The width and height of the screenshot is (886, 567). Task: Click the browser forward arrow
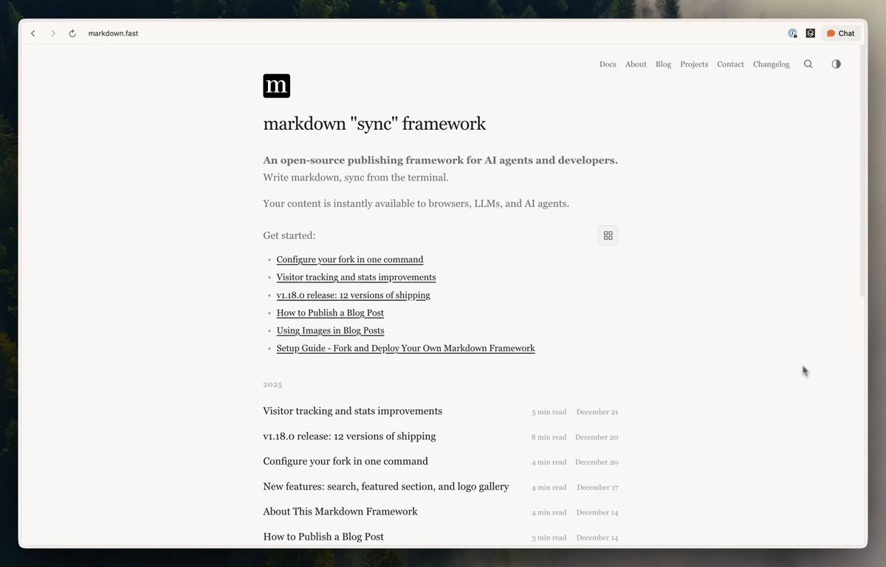tap(53, 33)
